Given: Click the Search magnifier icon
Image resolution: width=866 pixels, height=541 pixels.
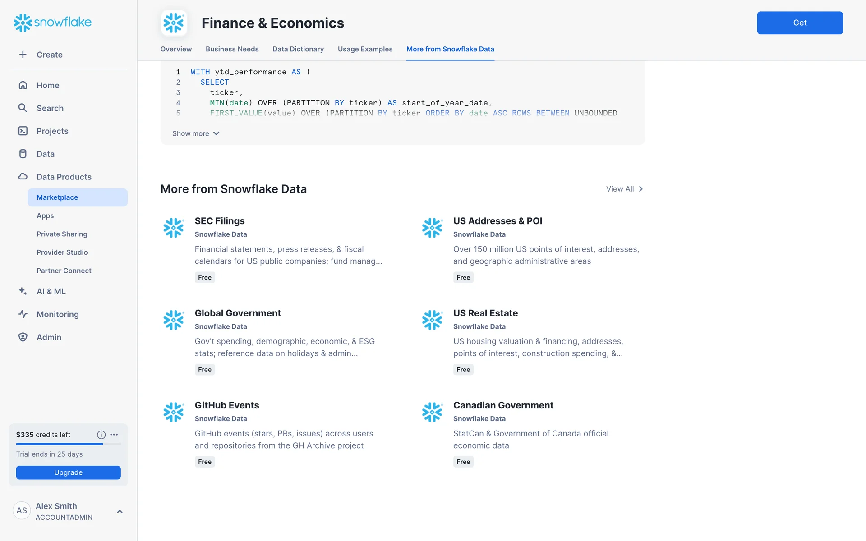Looking at the screenshot, I should click(x=23, y=108).
